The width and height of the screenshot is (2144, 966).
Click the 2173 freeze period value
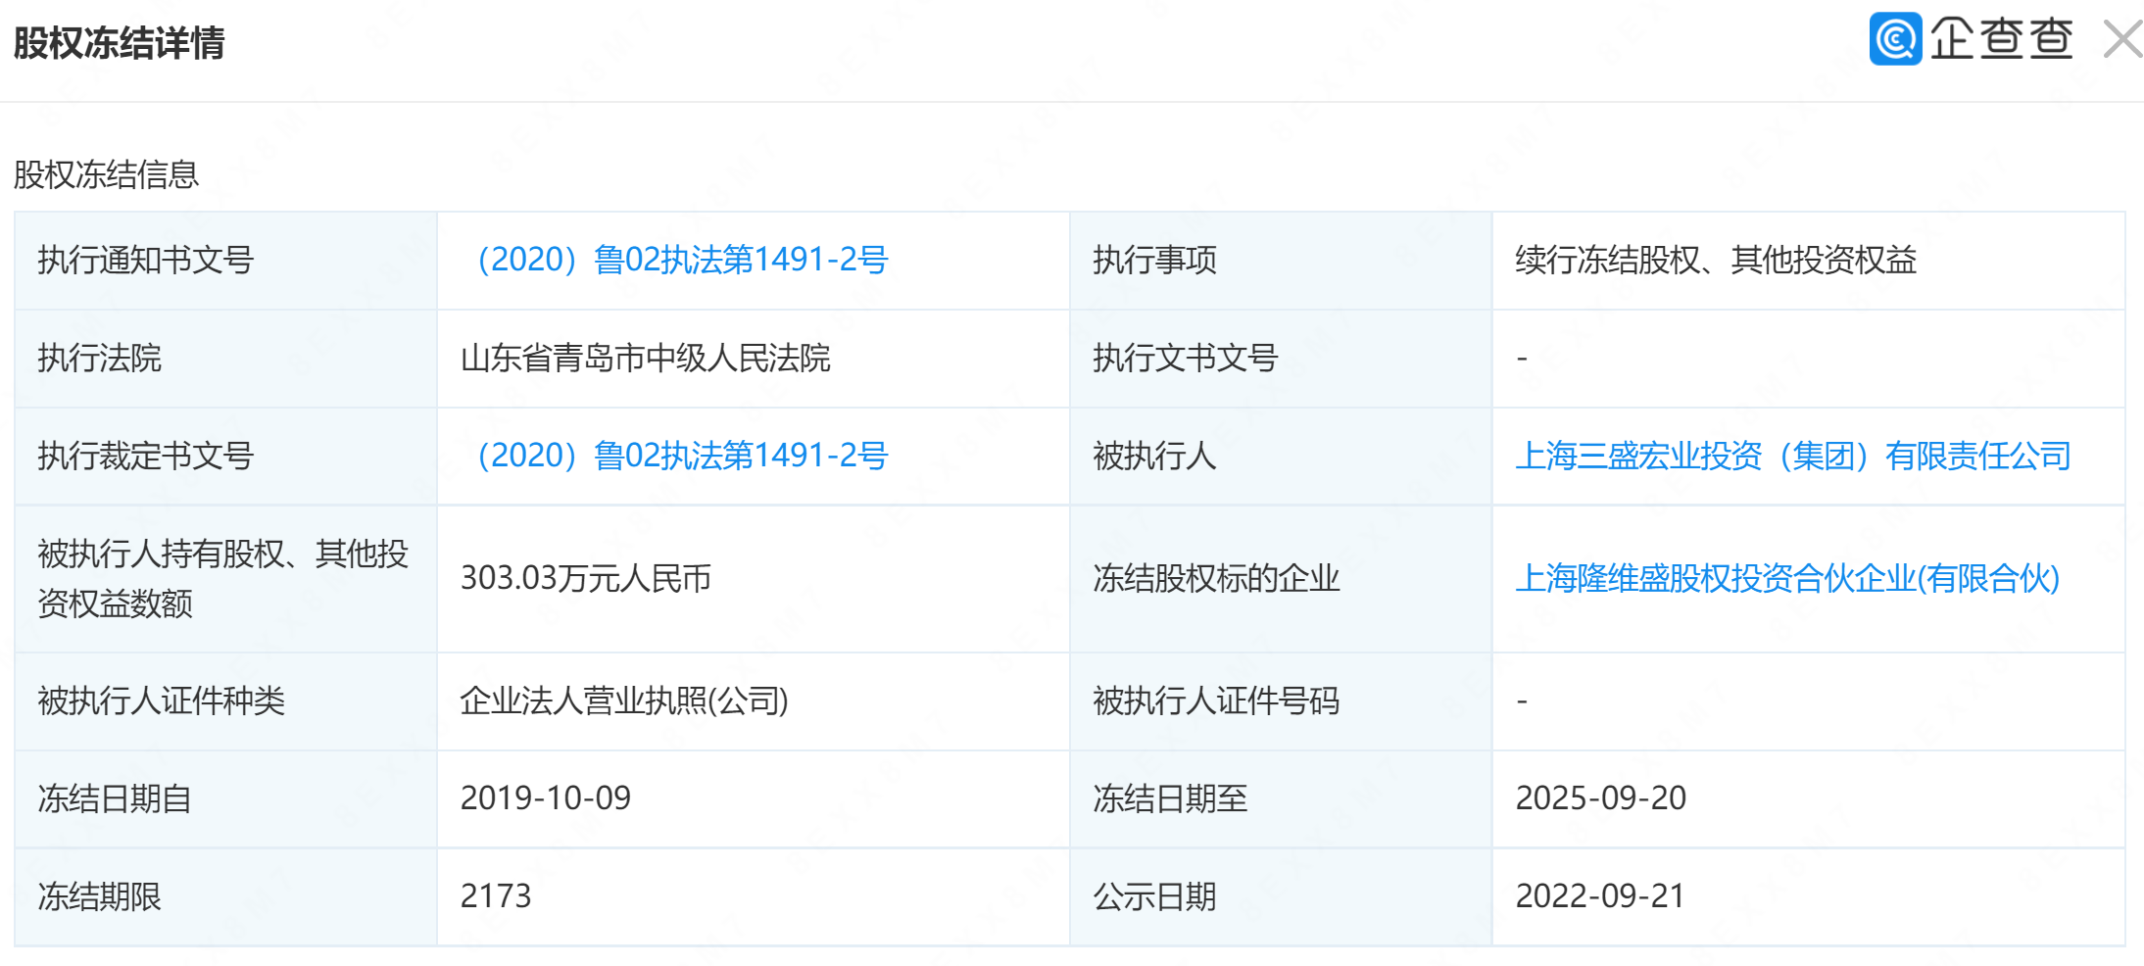[x=496, y=896]
